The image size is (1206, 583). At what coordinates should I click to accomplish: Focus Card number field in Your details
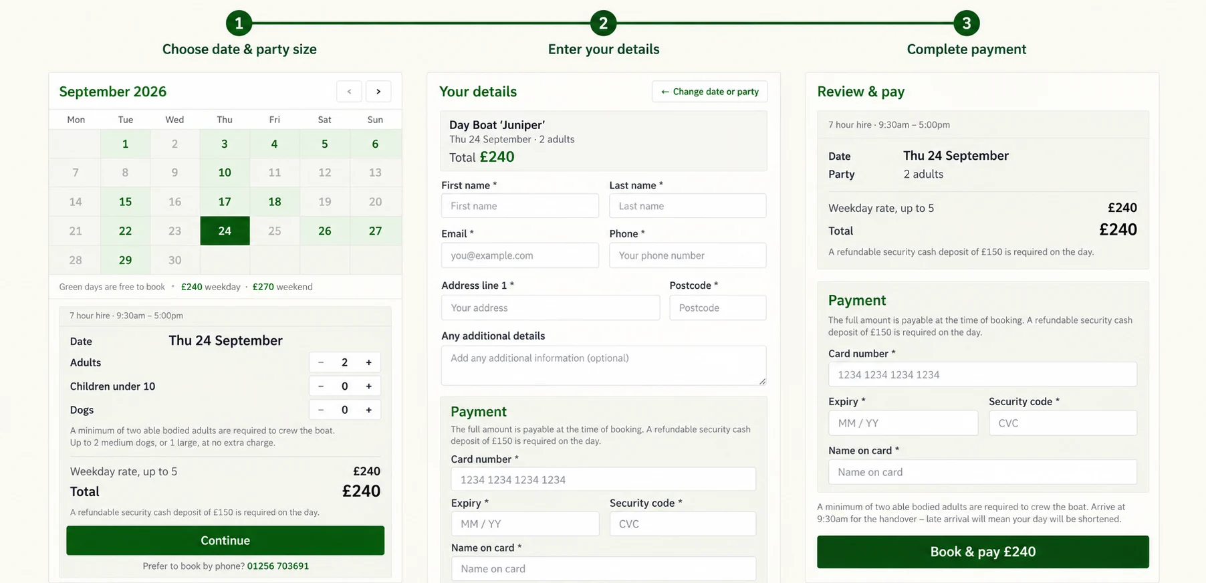[604, 479]
